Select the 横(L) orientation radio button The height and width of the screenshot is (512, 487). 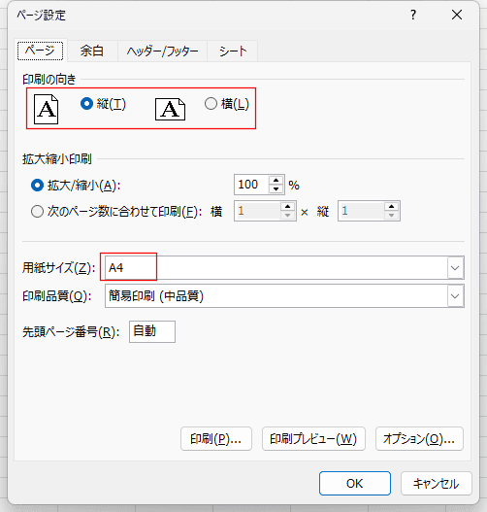pos(211,104)
